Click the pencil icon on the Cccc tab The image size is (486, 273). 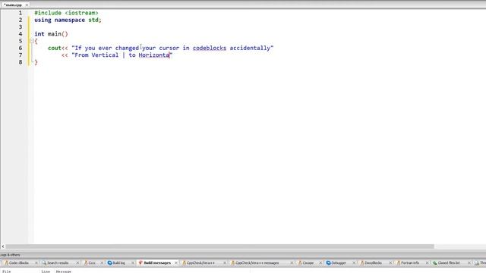(x=86, y=263)
